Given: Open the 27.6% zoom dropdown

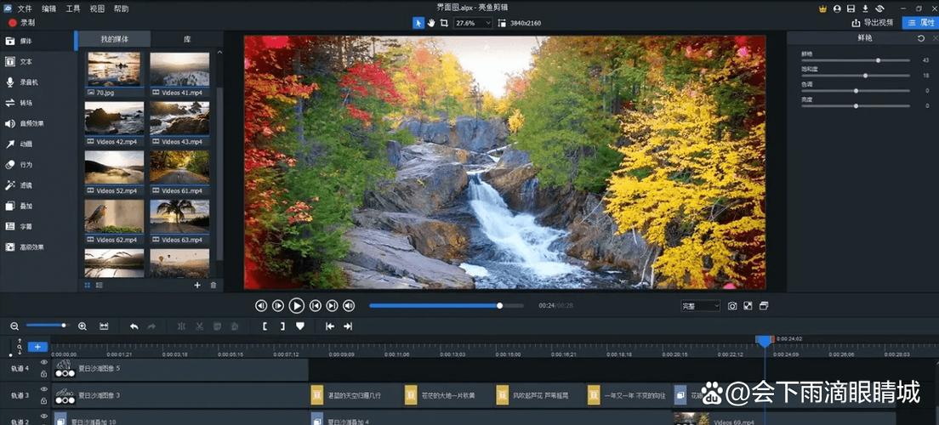Looking at the screenshot, I should (473, 23).
